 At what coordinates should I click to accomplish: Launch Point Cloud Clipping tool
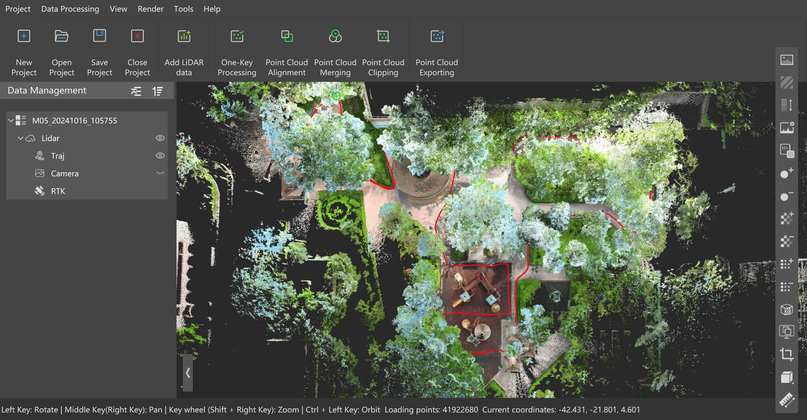pos(383,36)
